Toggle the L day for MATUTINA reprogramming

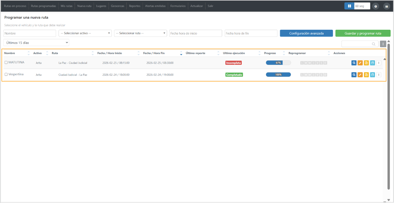[x=302, y=63]
